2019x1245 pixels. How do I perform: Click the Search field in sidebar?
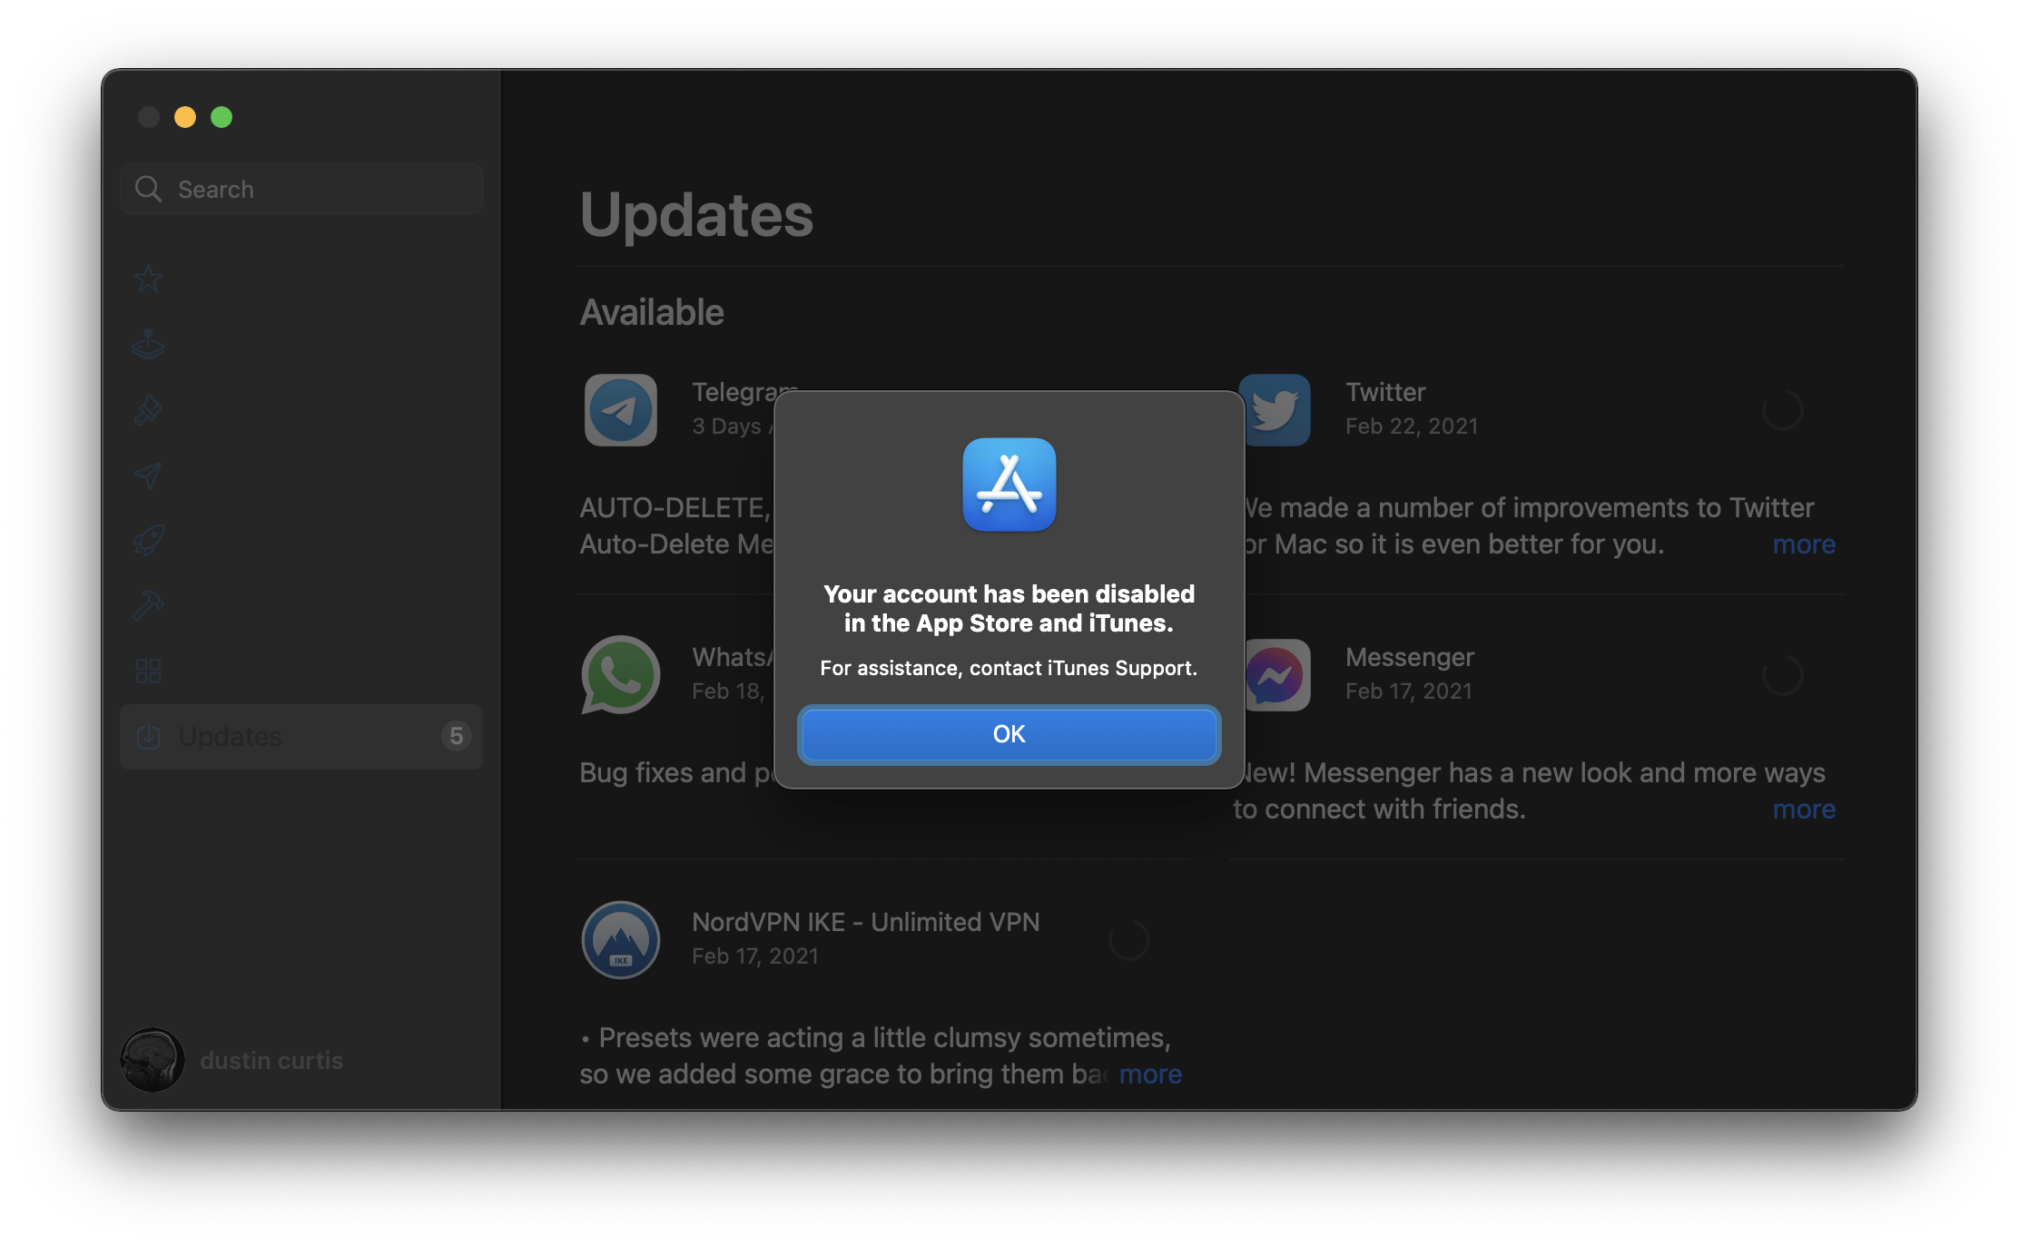pyautogui.click(x=300, y=189)
